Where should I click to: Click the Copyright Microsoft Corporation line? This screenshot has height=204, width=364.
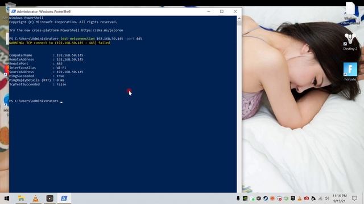[x=63, y=22]
